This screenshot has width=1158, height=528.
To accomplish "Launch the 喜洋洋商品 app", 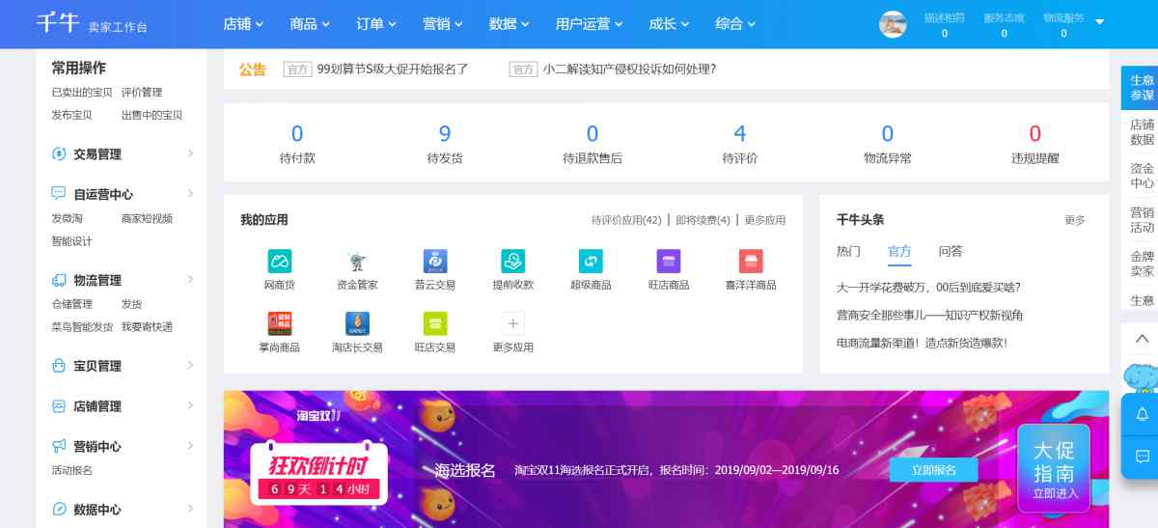I will [751, 261].
